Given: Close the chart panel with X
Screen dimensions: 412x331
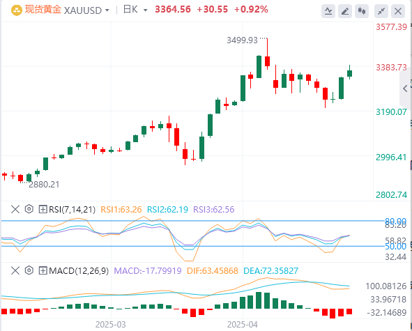Looking at the screenshot, I should 398,11.
